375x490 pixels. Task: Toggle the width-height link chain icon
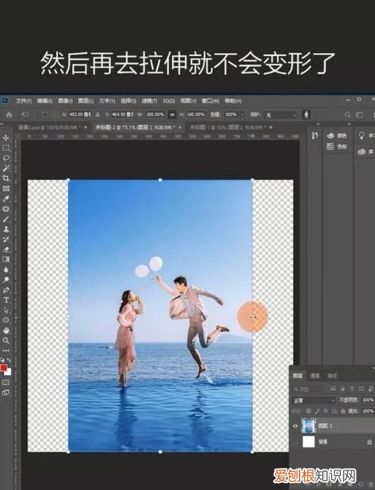(172, 115)
